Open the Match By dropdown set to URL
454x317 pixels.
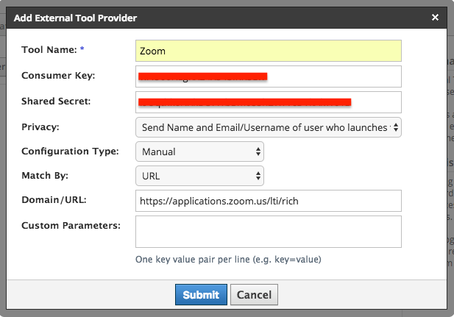(x=199, y=176)
